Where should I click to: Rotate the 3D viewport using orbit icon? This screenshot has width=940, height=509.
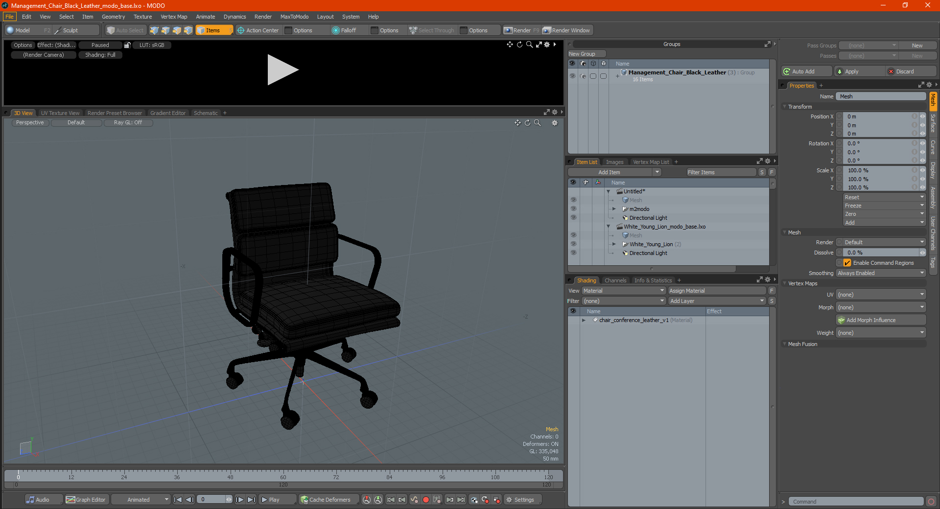[527, 123]
